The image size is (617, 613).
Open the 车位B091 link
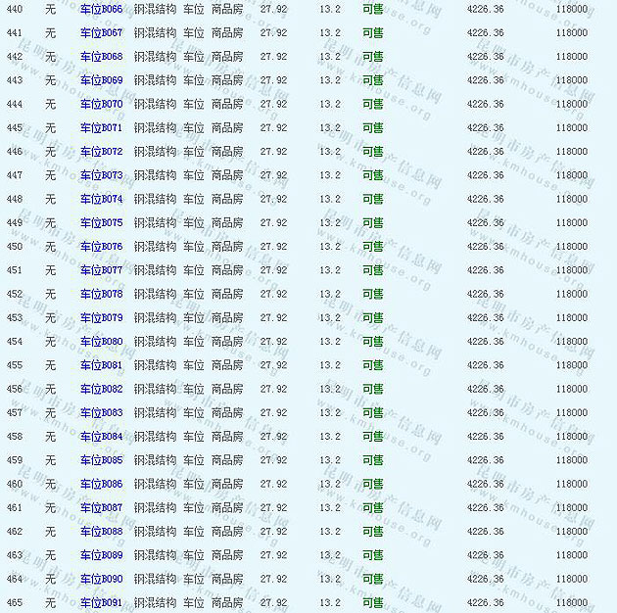102,603
